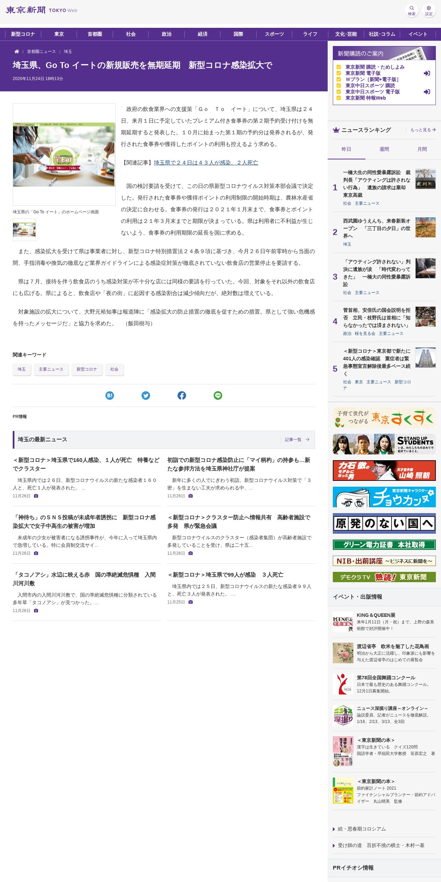The image size is (441, 882).
Task: Click camera icon under 埼玉県で160人感染 article
Action: 36,496
